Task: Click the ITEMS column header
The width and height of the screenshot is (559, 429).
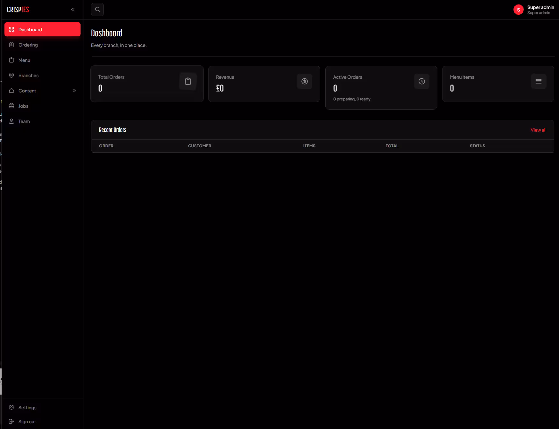Action: pyautogui.click(x=309, y=146)
